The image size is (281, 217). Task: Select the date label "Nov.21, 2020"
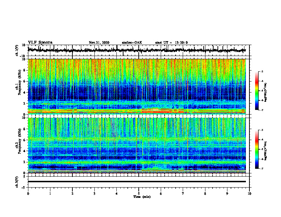[99, 43]
